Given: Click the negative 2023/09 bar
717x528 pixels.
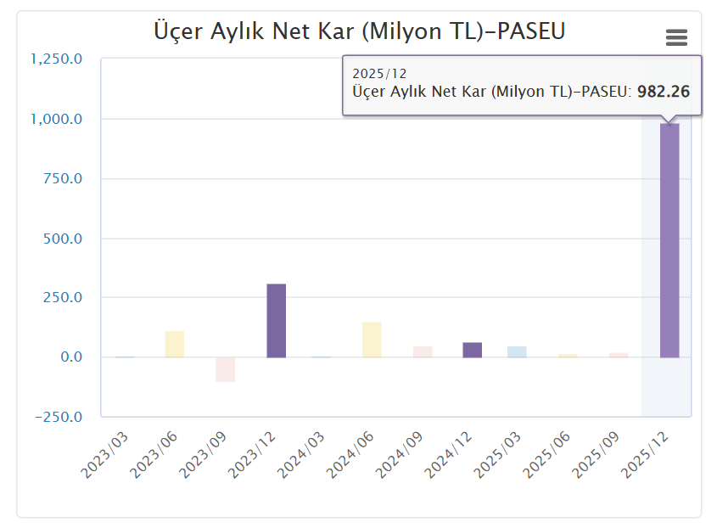Looking at the screenshot, I should click(x=226, y=369).
